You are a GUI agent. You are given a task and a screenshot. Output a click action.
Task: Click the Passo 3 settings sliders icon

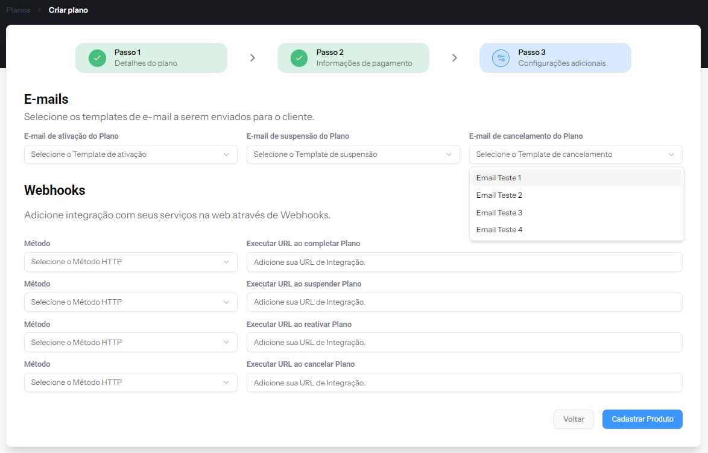tap(501, 58)
